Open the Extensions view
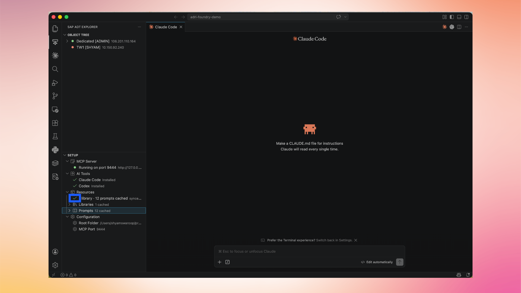Screen dimensions: 521x293 tap(55, 123)
